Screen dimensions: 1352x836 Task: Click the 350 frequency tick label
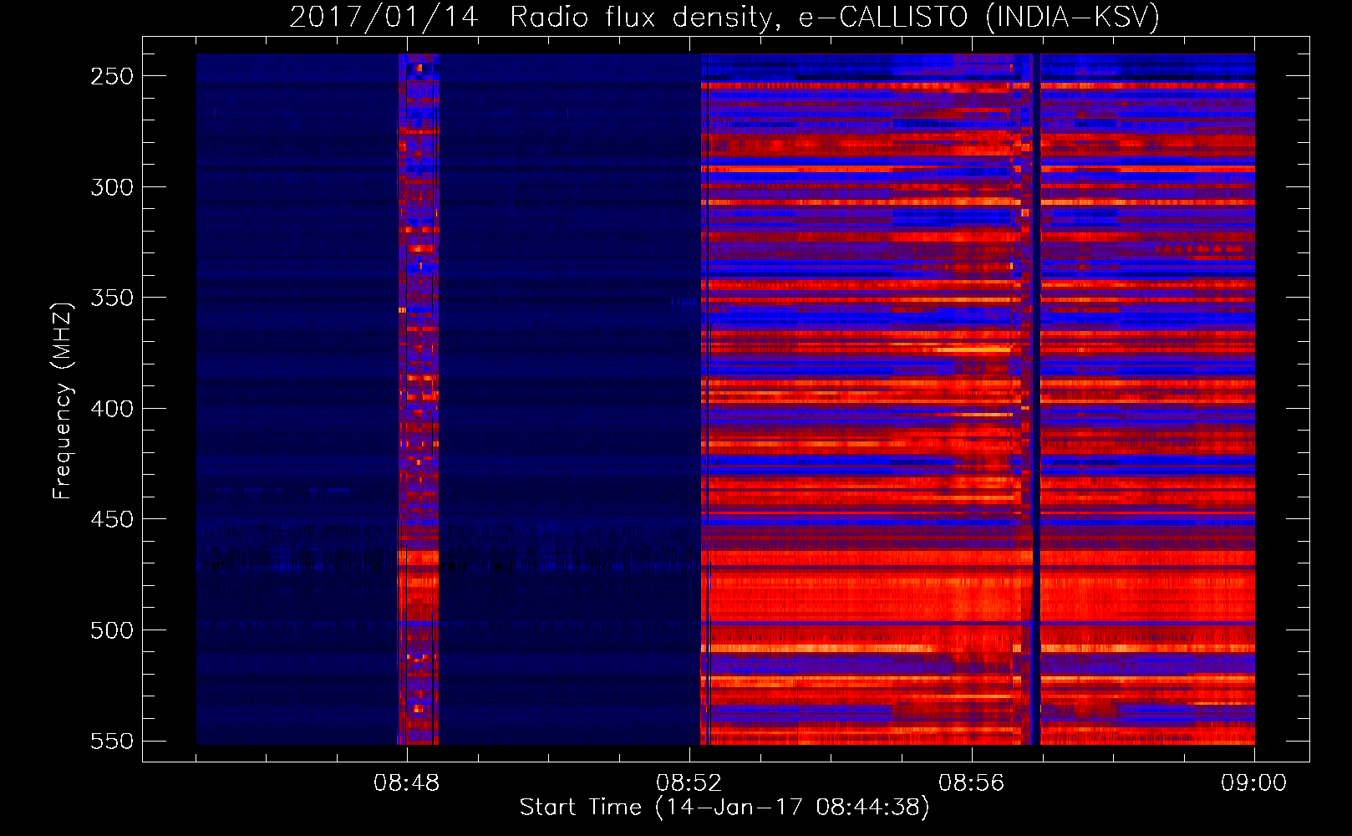pyautogui.click(x=112, y=298)
